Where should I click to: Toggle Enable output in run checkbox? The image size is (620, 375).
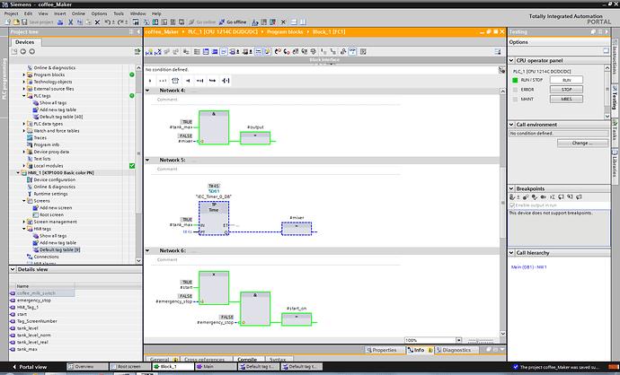pyautogui.click(x=512, y=205)
